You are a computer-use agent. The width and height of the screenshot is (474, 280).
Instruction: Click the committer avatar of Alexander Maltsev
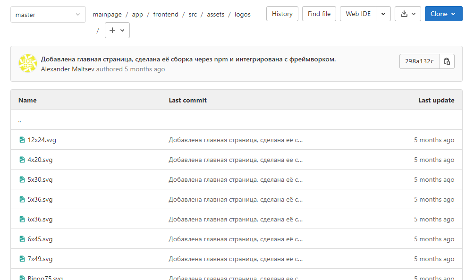click(28, 63)
